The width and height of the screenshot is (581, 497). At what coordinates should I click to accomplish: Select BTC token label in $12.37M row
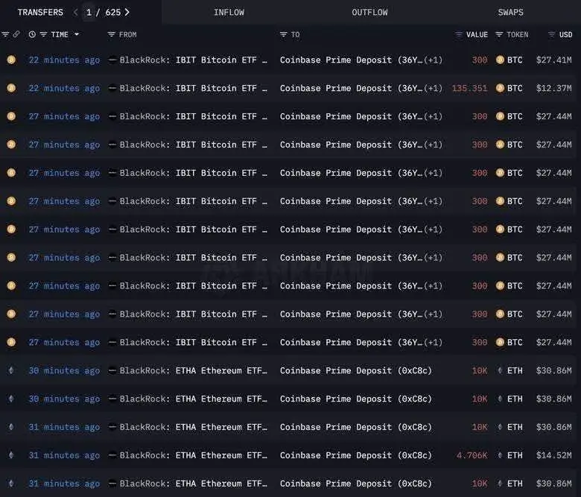tap(515, 88)
